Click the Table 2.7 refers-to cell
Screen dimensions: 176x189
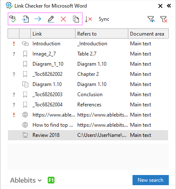tap(87, 54)
